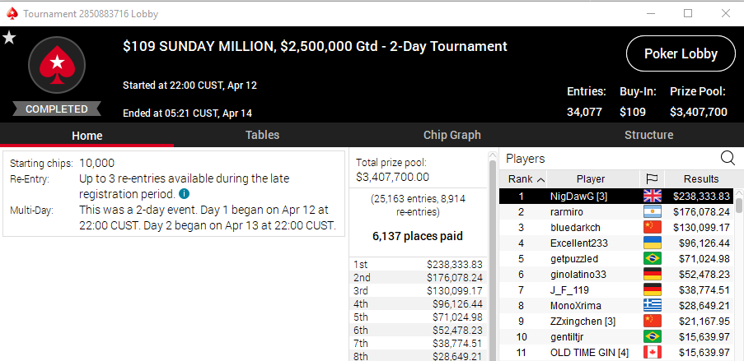This screenshot has width=744, height=361.
Task: Click the Canada flag beside OLD TIME GIN
Action: [x=653, y=353]
